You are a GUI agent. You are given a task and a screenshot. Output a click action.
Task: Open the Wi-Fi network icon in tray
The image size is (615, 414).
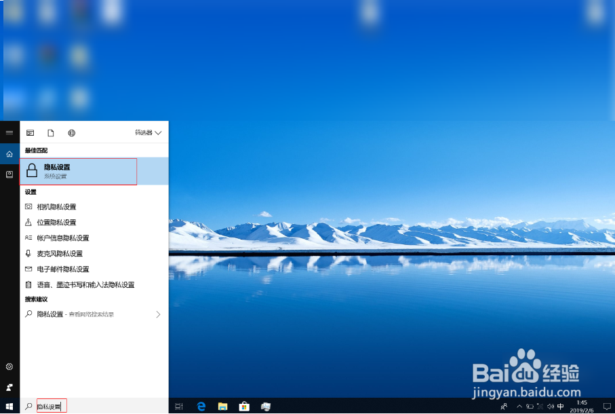[540, 407]
